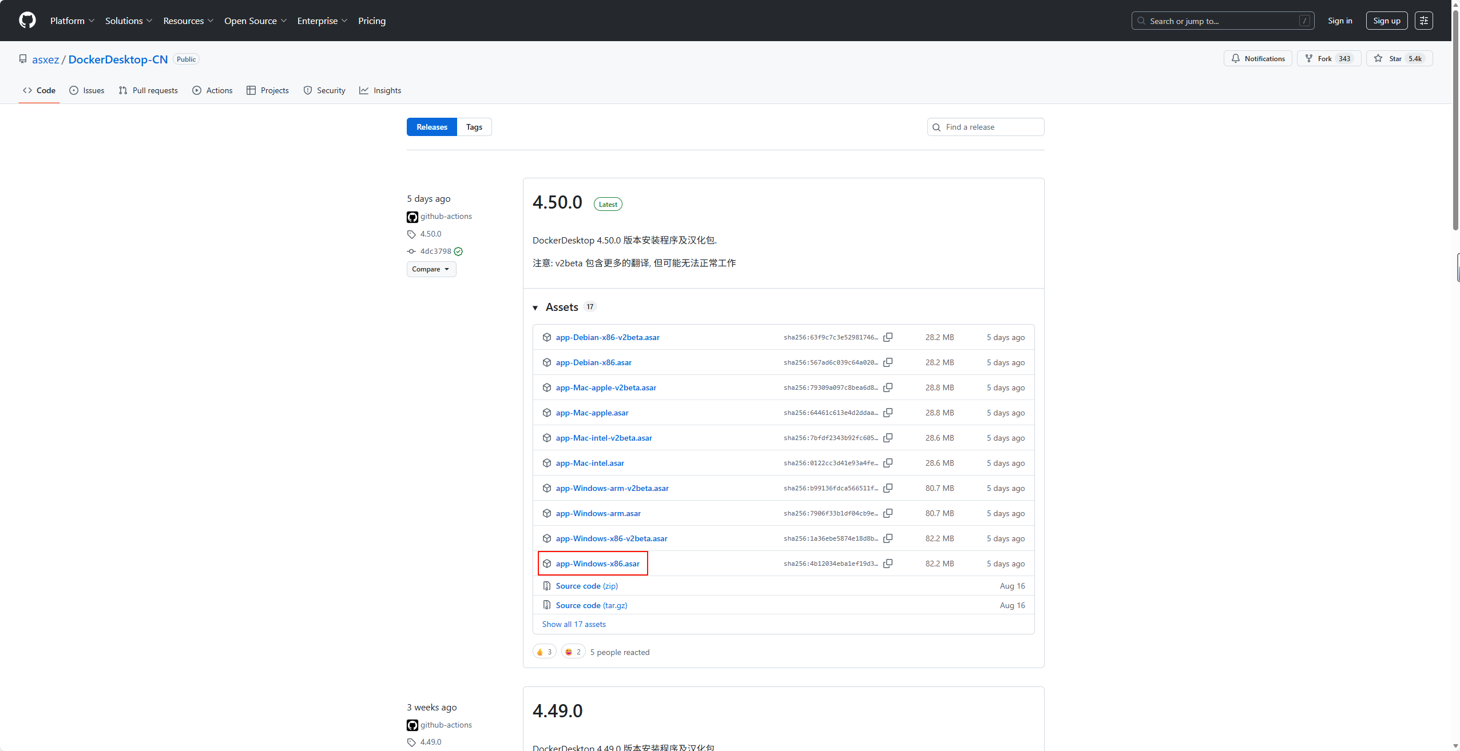Download app-Windows-x86.asar

coord(597,564)
